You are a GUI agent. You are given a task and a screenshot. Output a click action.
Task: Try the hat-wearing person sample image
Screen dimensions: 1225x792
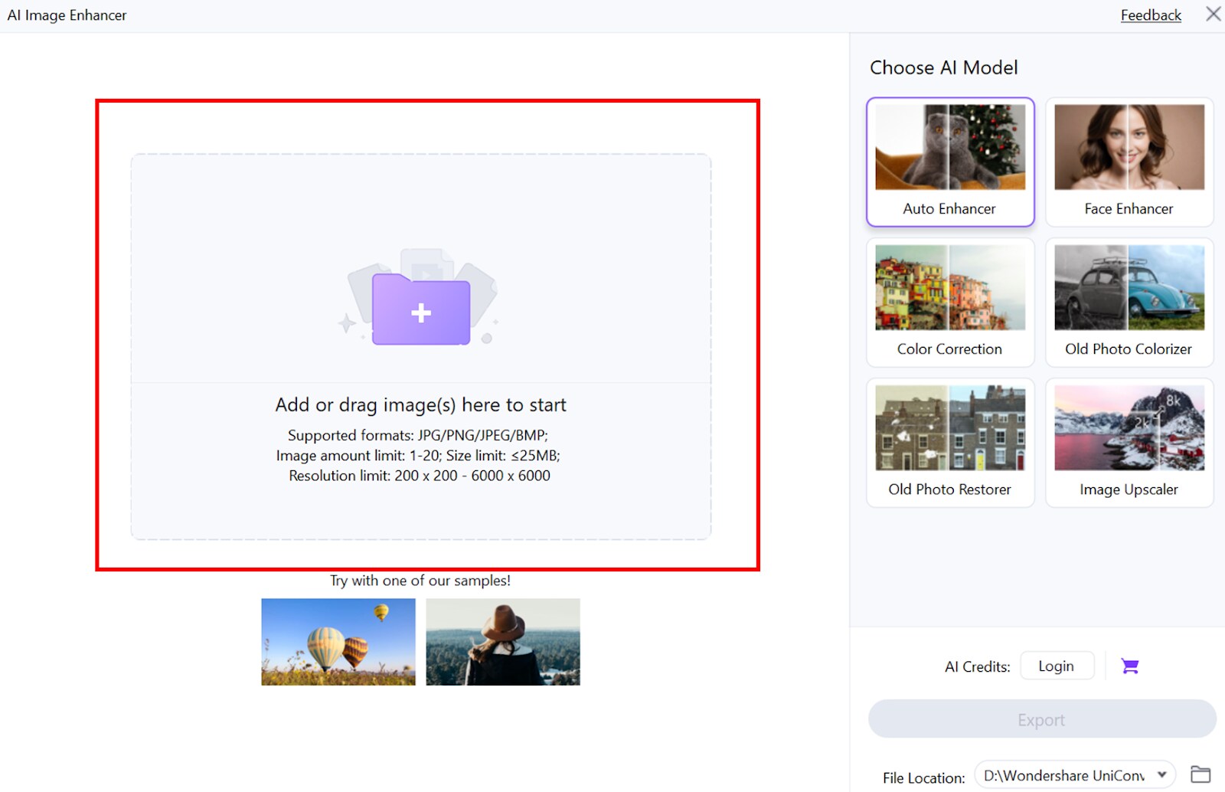click(502, 642)
